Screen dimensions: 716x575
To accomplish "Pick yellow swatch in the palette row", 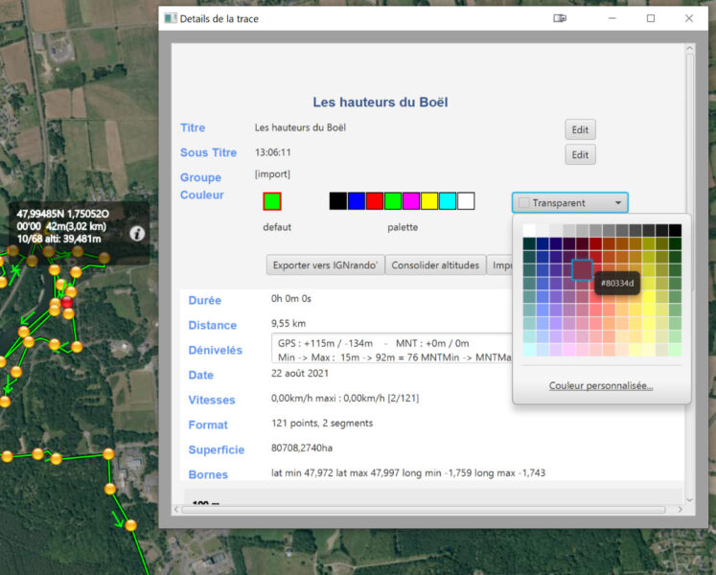I will point(429,201).
